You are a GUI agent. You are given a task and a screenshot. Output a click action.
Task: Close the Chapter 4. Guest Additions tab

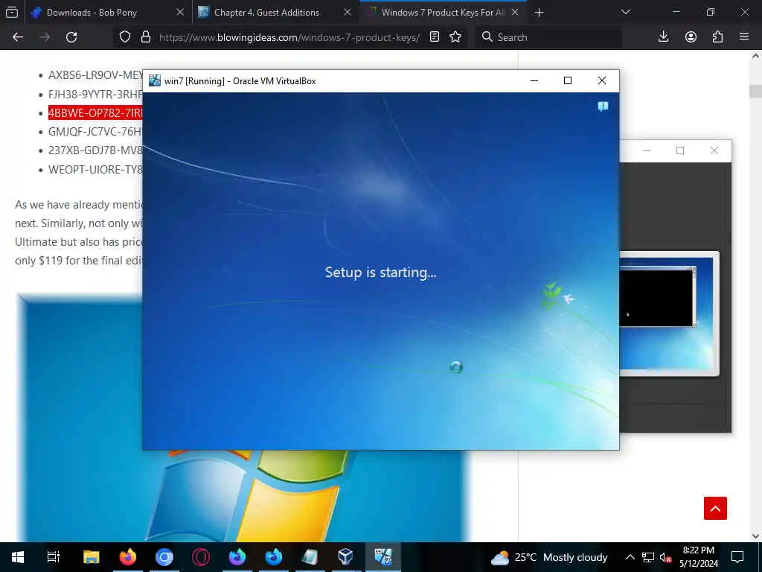348,13
